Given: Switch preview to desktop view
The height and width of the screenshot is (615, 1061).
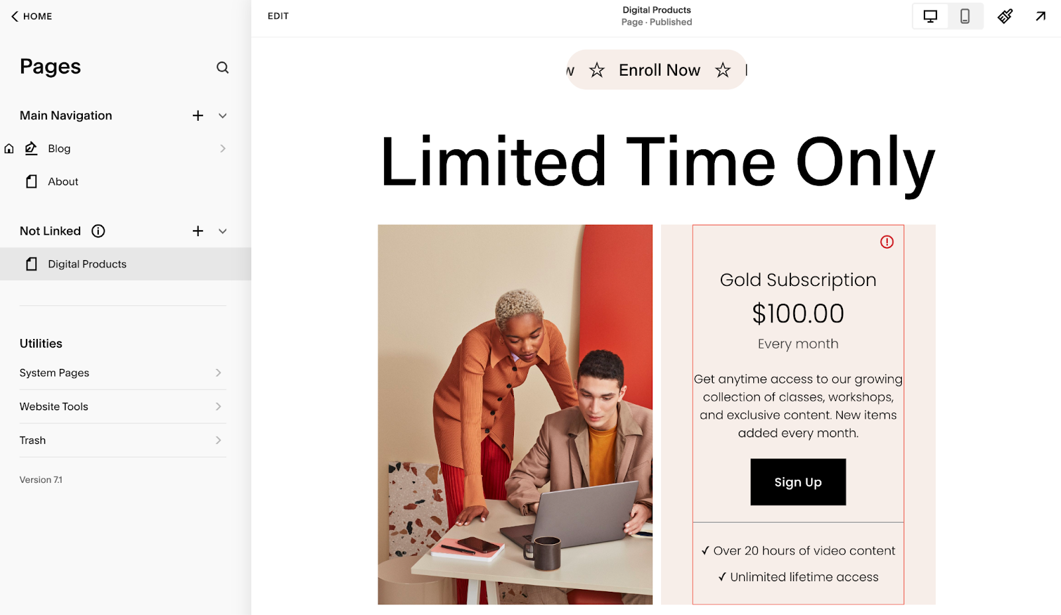Looking at the screenshot, I should tap(930, 16).
